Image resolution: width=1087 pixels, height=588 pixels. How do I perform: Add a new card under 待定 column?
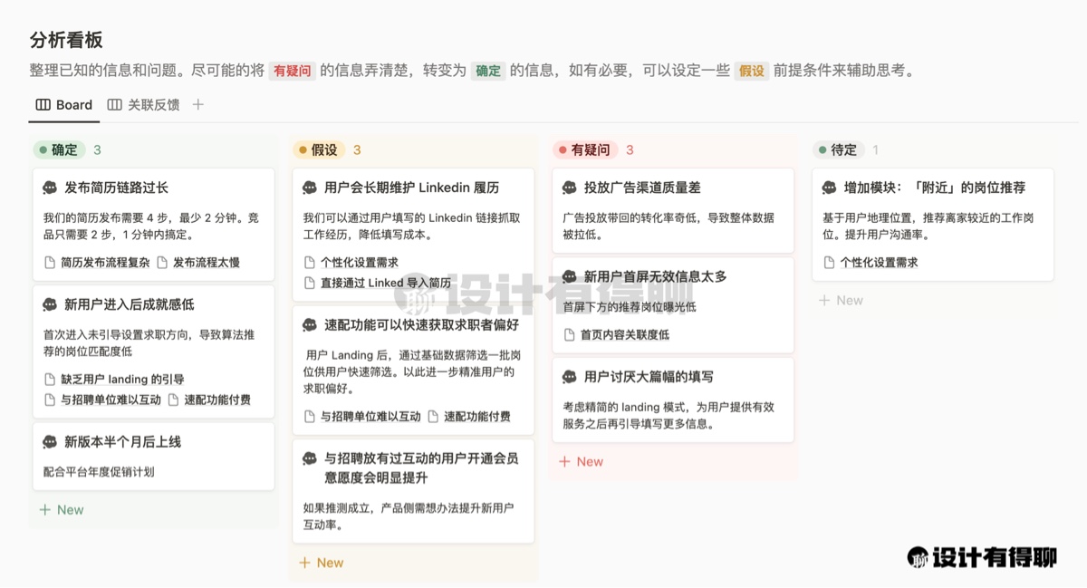click(x=841, y=301)
